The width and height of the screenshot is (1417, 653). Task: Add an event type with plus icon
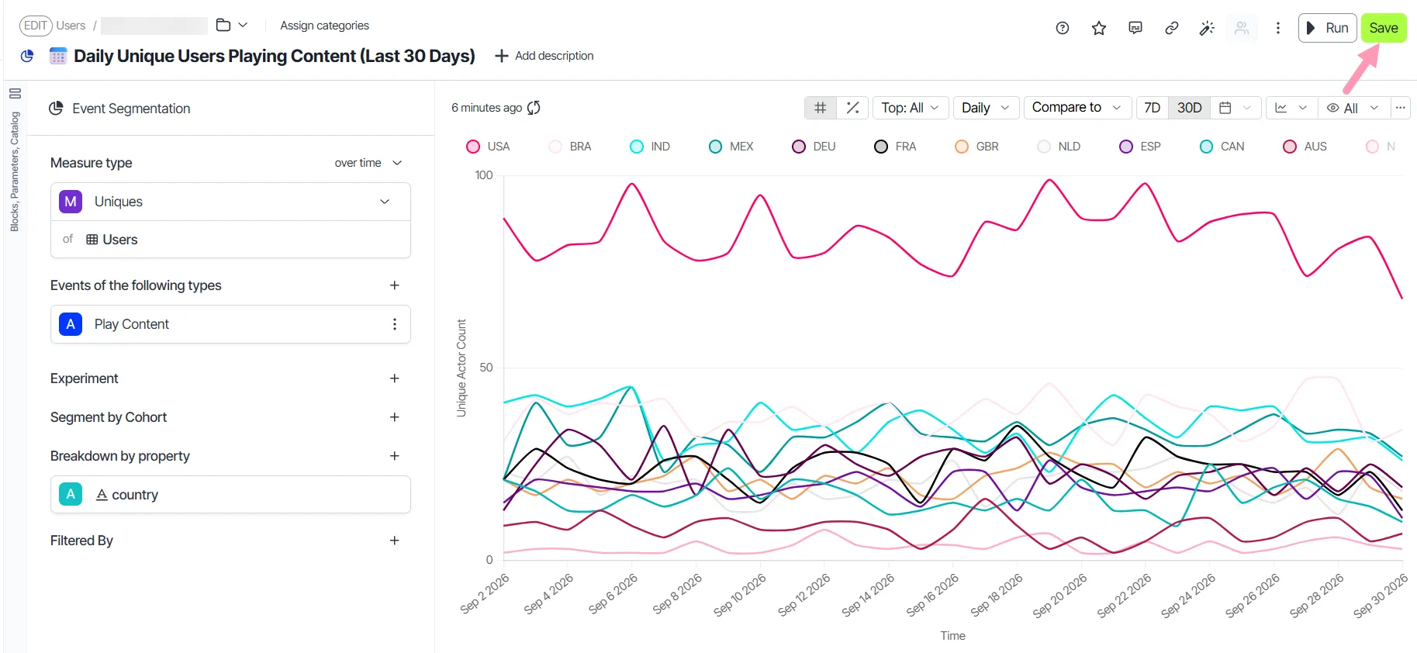tap(395, 285)
